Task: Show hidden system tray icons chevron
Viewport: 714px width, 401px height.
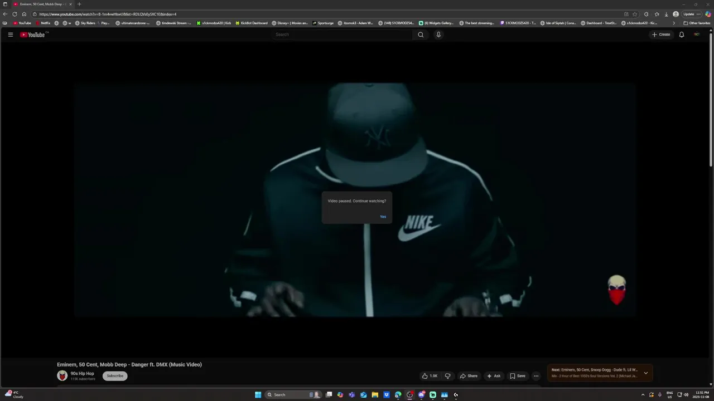Action: click(643, 395)
